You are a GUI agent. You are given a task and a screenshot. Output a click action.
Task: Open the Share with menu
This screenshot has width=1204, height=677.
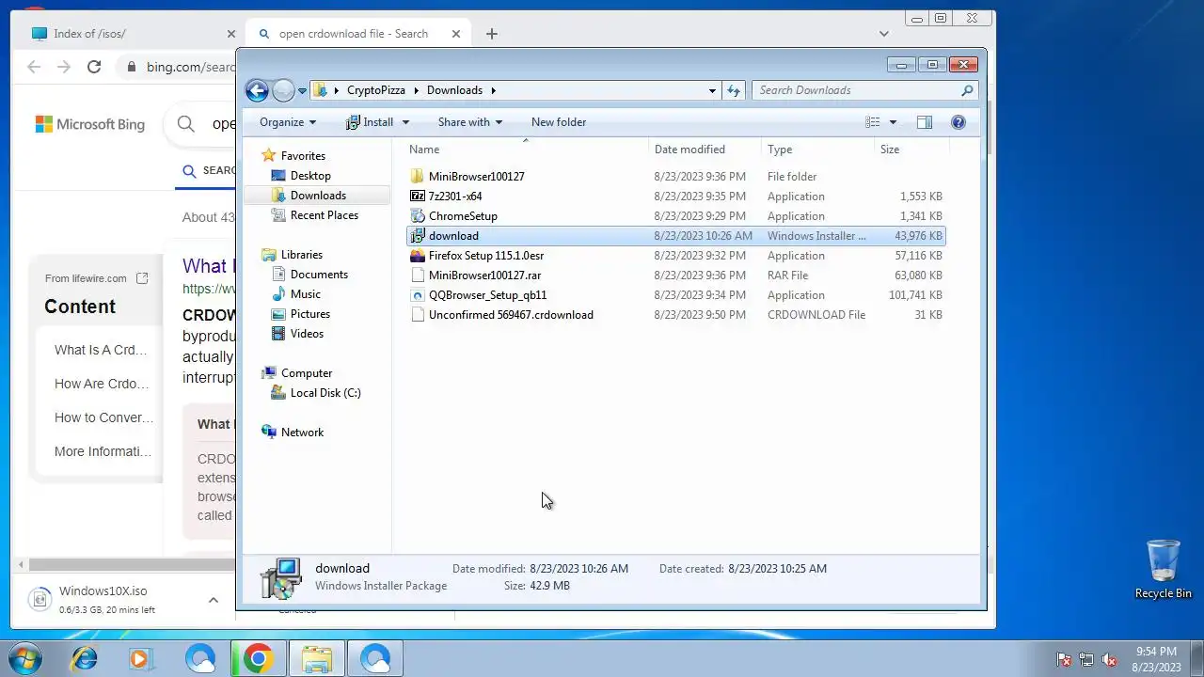[x=469, y=122]
